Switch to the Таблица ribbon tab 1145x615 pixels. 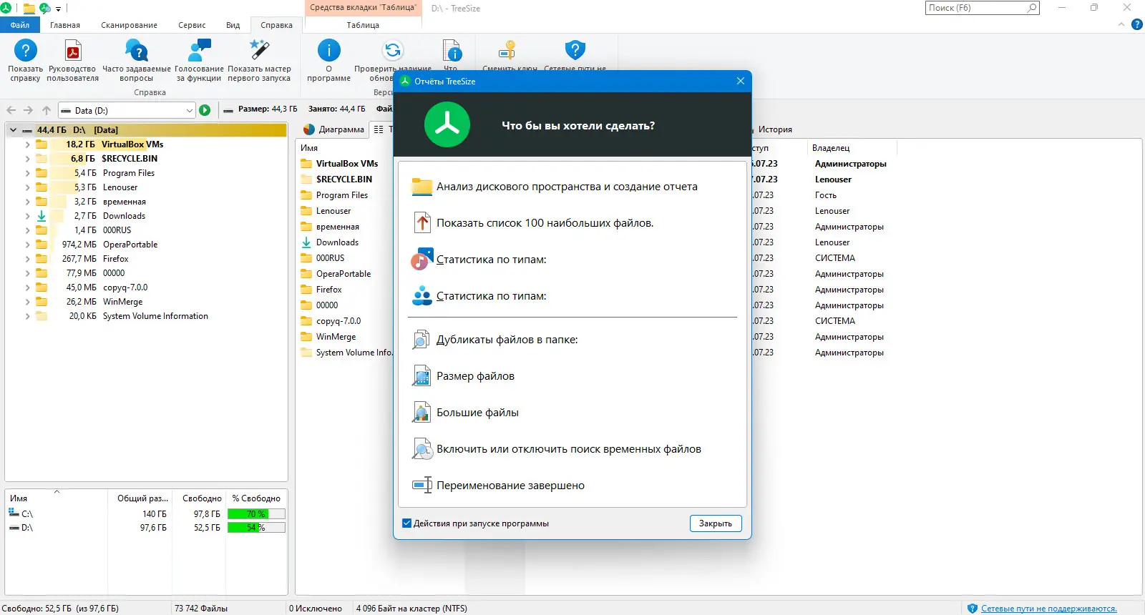click(363, 25)
